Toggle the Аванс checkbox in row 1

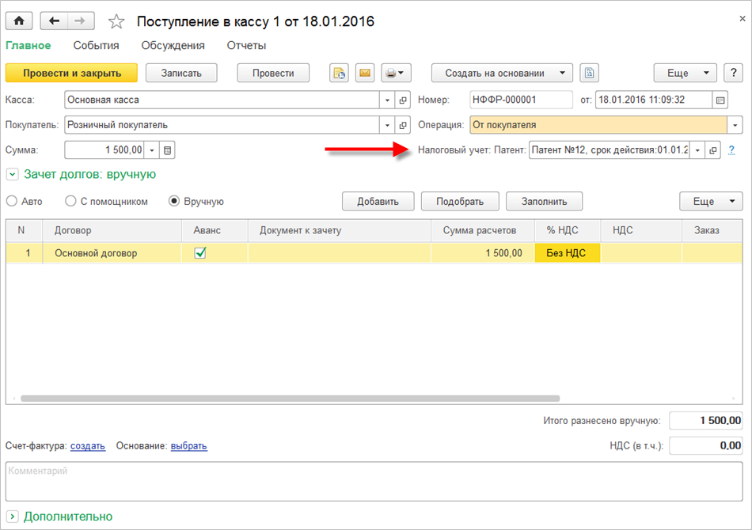click(x=200, y=253)
